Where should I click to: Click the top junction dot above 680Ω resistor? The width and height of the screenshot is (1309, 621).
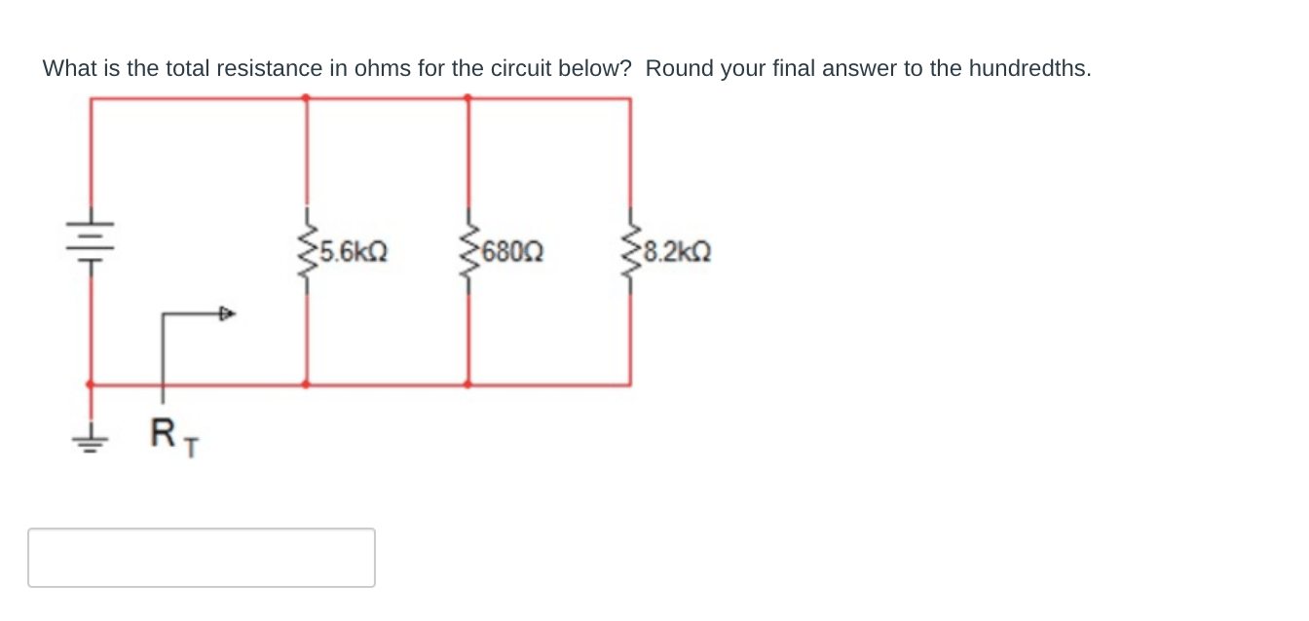pos(468,97)
